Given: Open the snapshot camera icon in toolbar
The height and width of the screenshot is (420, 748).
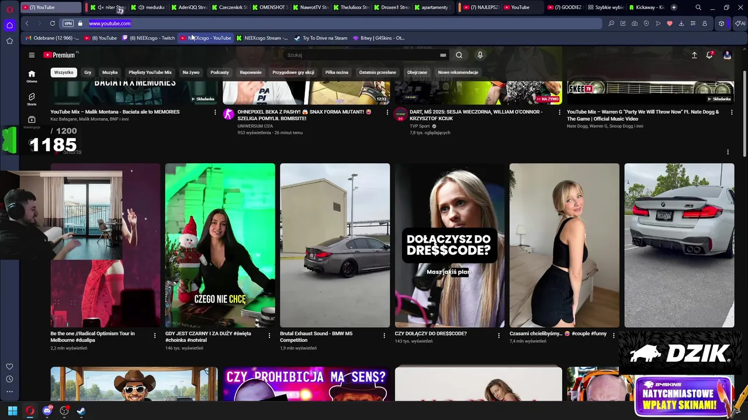Looking at the screenshot, I should click(635, 23).
